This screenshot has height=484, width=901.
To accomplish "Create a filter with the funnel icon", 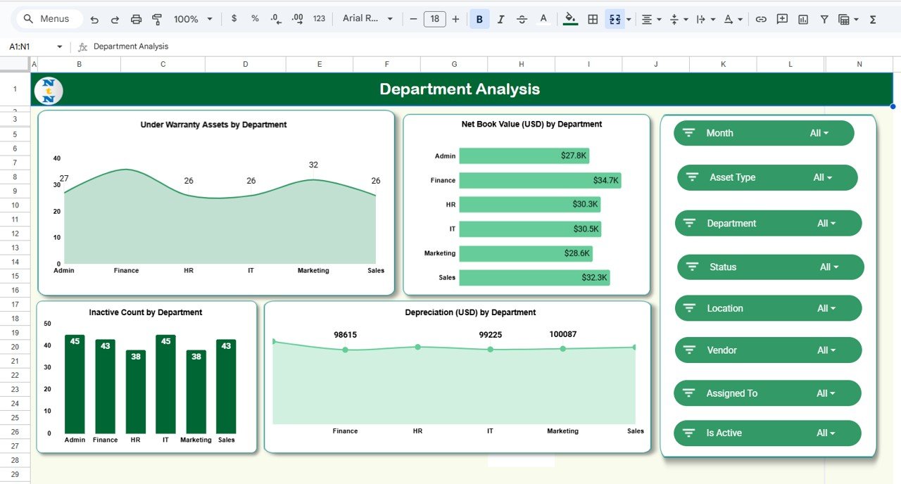I will [x=824, y=19].
